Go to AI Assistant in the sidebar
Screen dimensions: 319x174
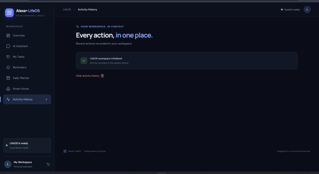click(x=27, y=46)
